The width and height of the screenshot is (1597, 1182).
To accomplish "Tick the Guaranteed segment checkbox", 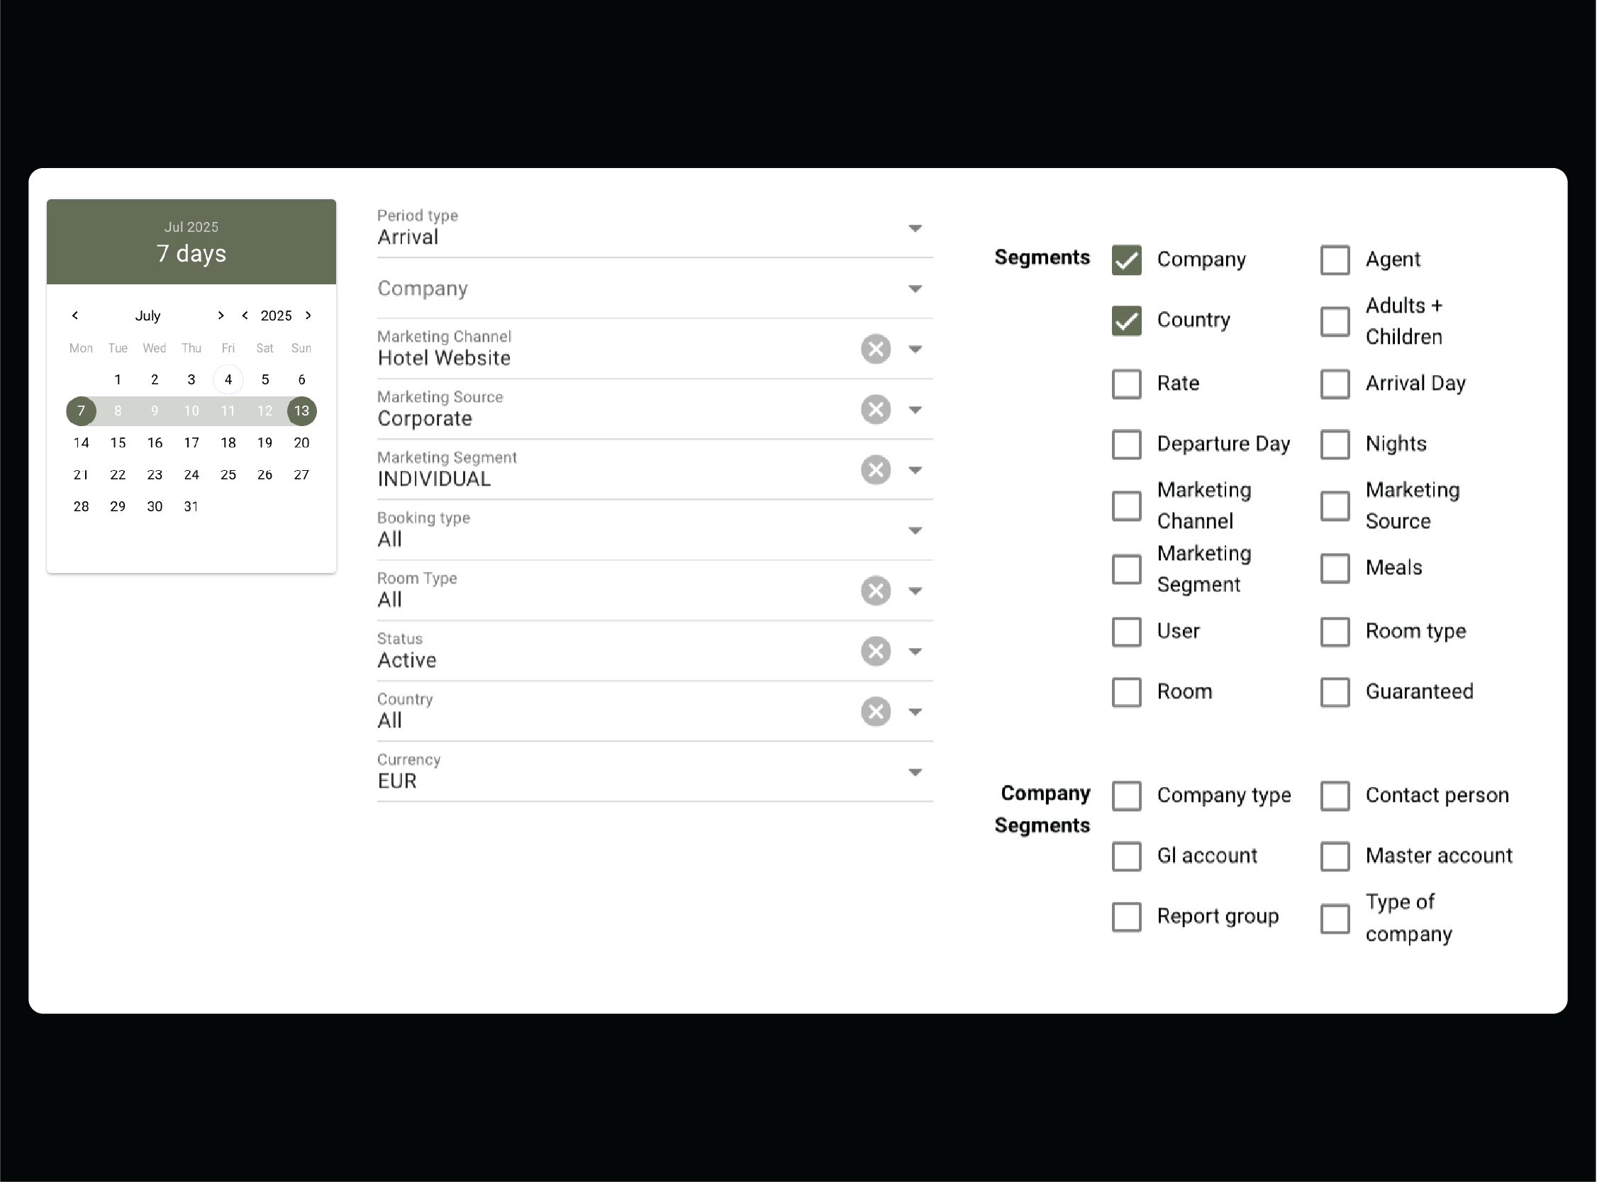I will tap(1335, 692).
